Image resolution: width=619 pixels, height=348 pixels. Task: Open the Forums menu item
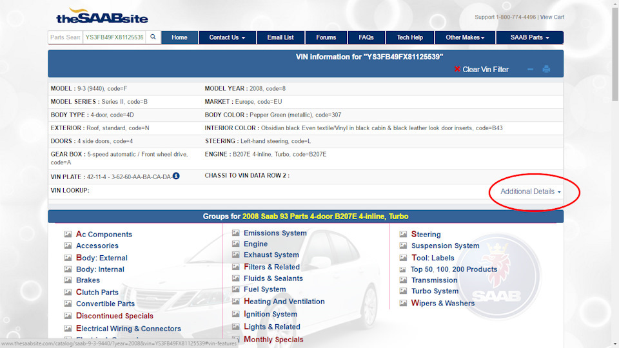(x=326, y=37)
